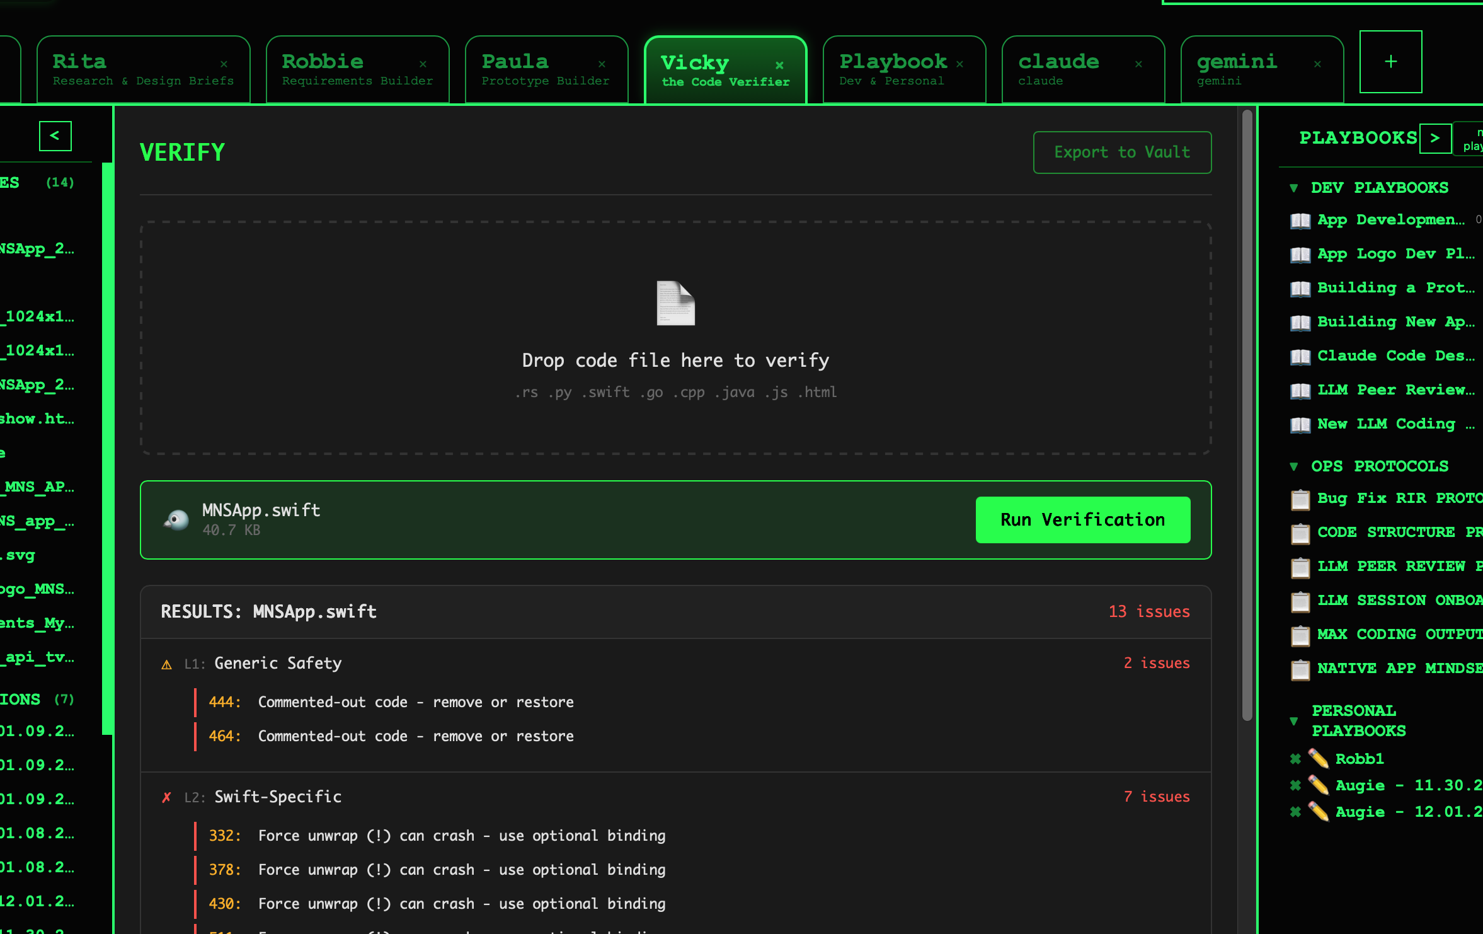Click the plus icon to add a new tab
Screen dimensions: 1483x934
[1390, 62]
